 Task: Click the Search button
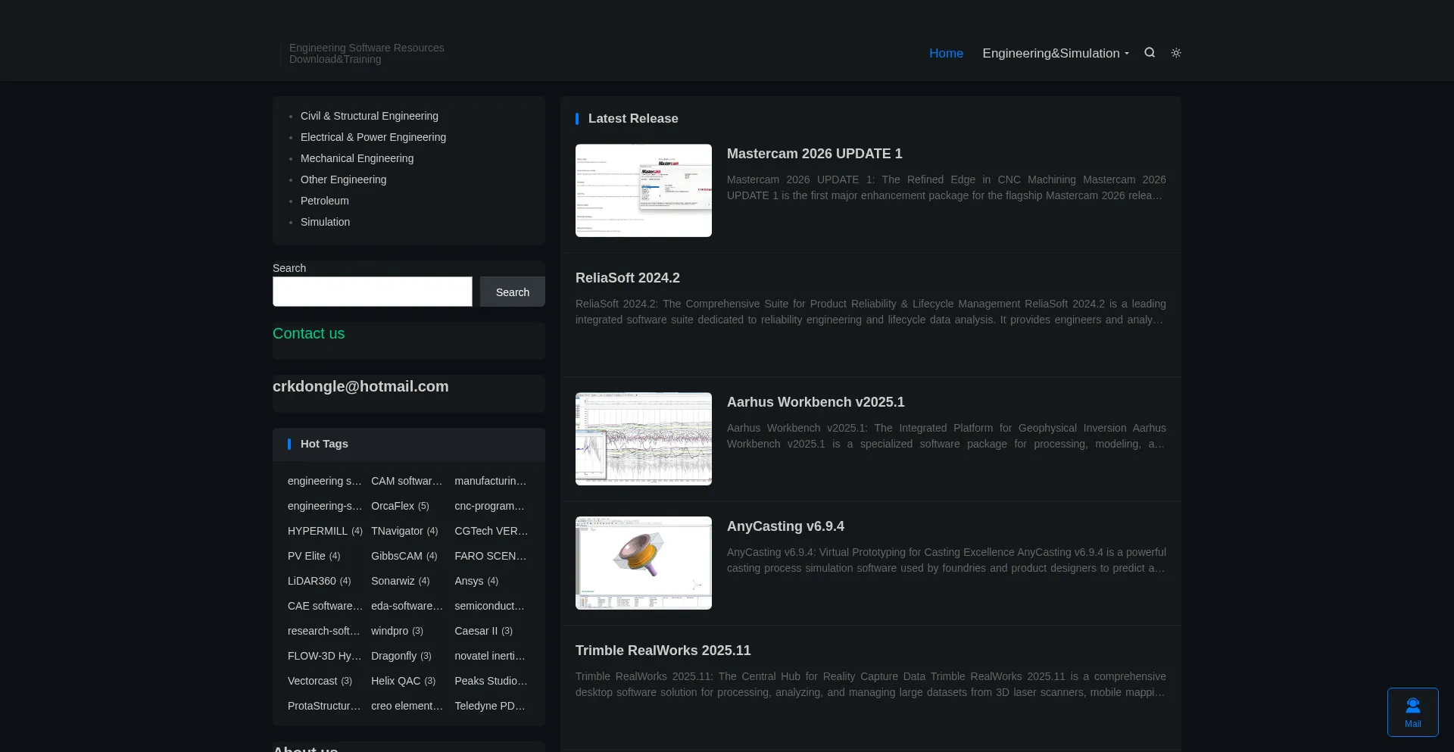[x=513, y=292]
